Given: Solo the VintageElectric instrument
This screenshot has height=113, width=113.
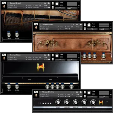Looking at the screenshot, I should click(85, 92).
